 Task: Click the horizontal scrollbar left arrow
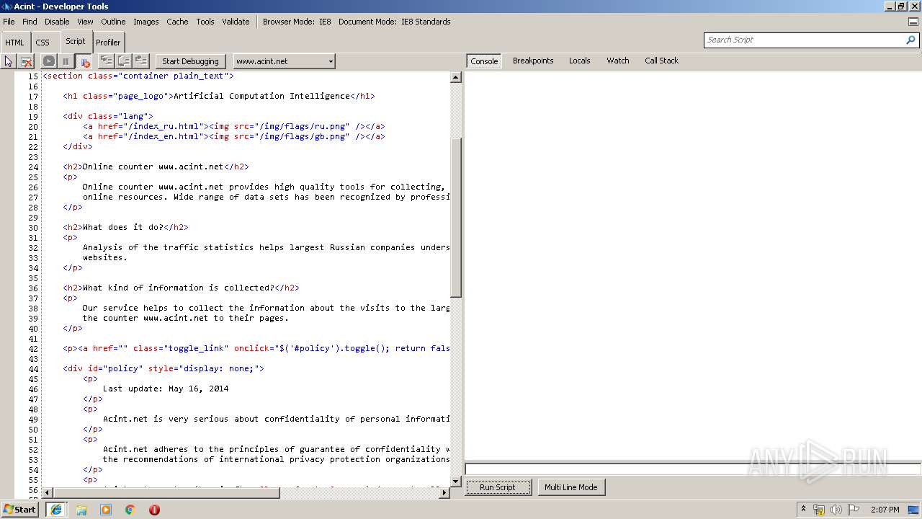click(x=48, y=492)
